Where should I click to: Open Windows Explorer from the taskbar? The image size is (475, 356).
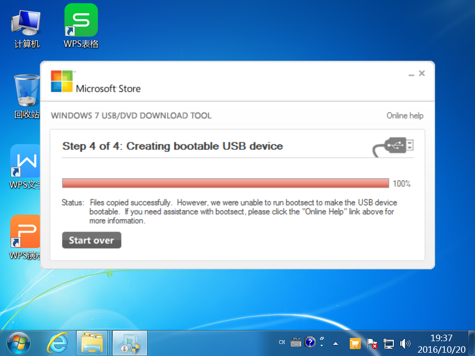pyautogui.click(x=92, y=343)
